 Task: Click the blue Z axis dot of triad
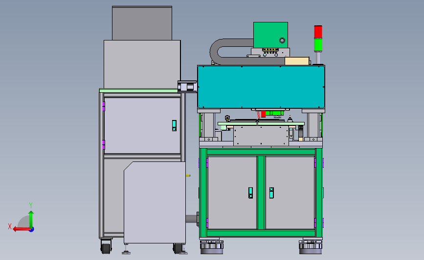[32, 230]
